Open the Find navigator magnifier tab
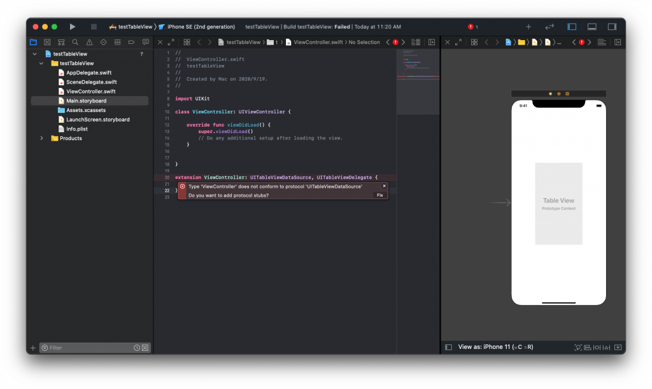652x389 pixels. click(75, 42)
